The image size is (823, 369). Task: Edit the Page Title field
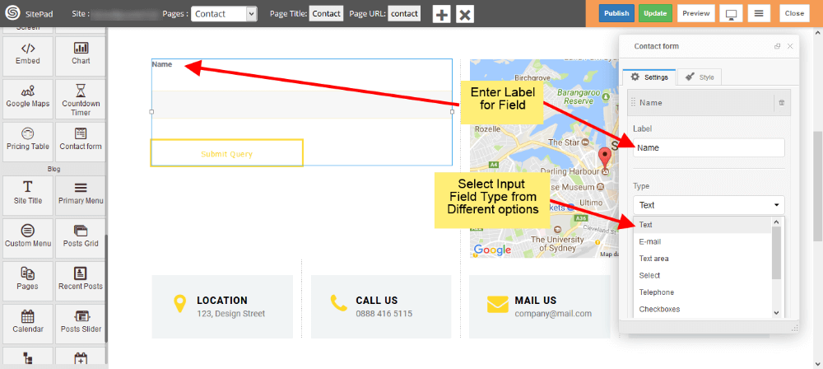coord(327,14)
